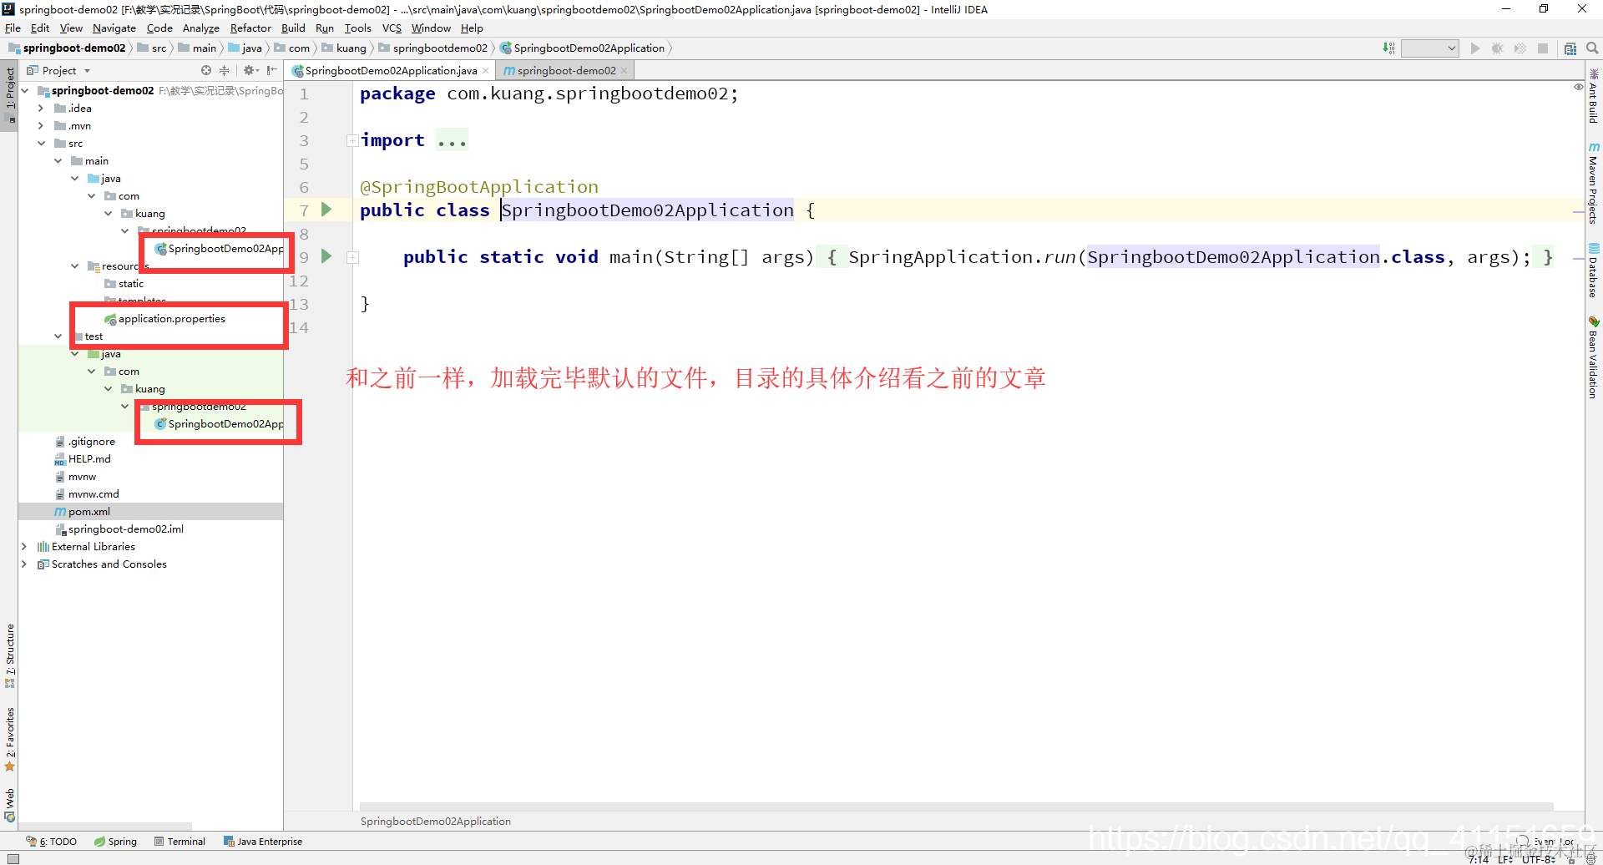Select .gitignore file in tree
The image size is (1603, 865).
click(x=91, y=441)
